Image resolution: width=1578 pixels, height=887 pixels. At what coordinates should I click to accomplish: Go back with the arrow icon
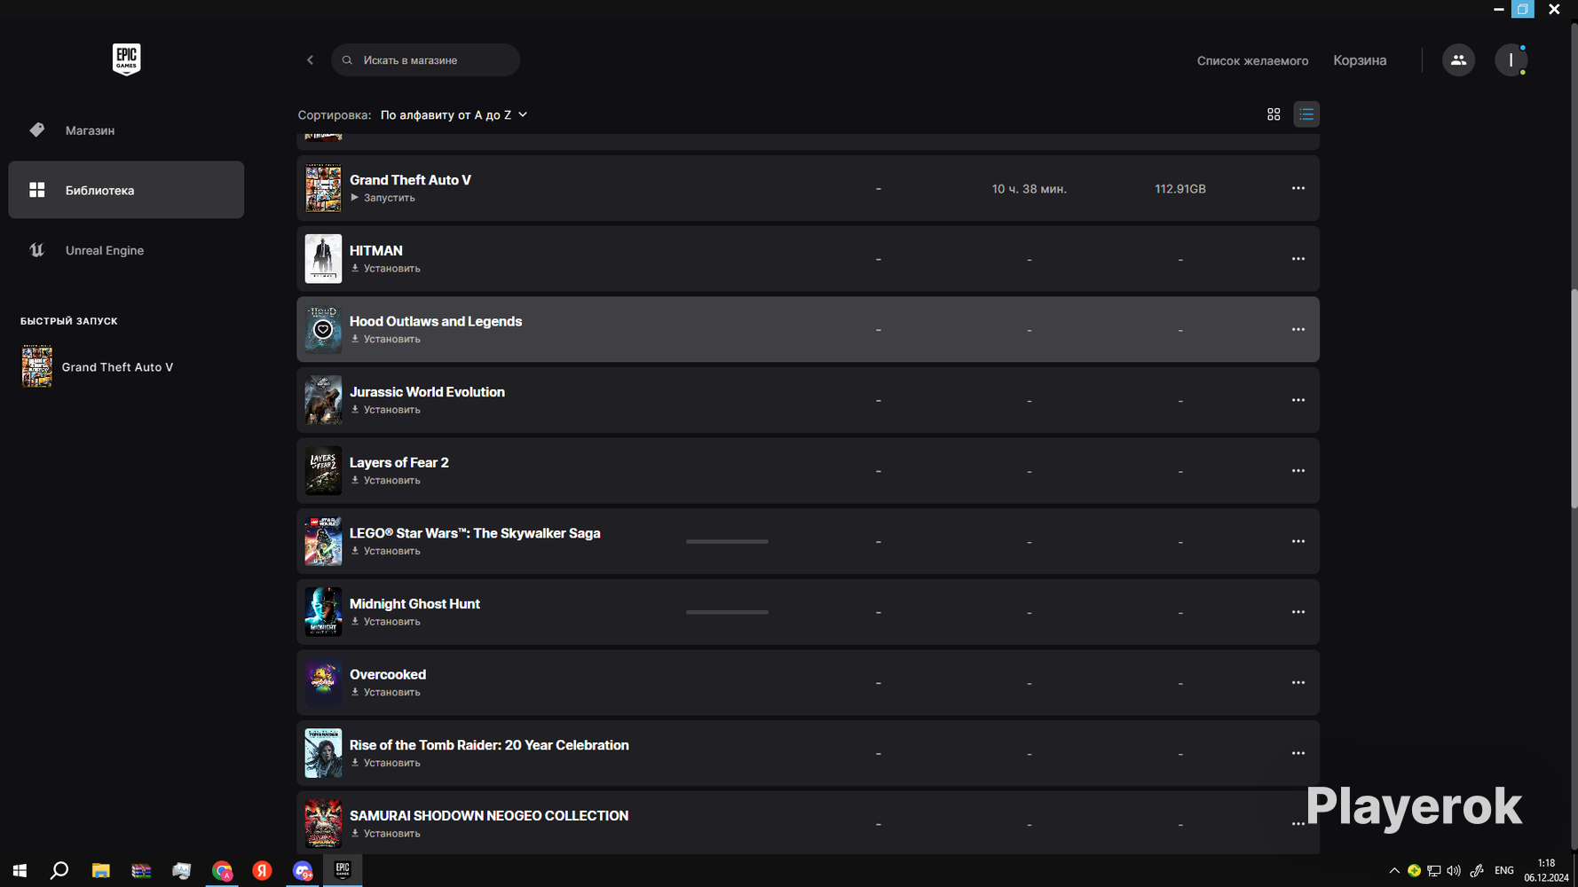(x=310, y=60)
